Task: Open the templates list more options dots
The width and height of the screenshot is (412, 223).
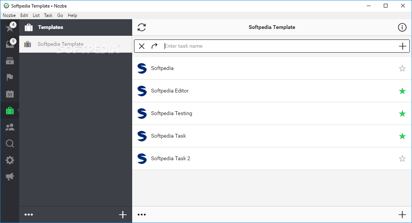Action: point(29,215)
